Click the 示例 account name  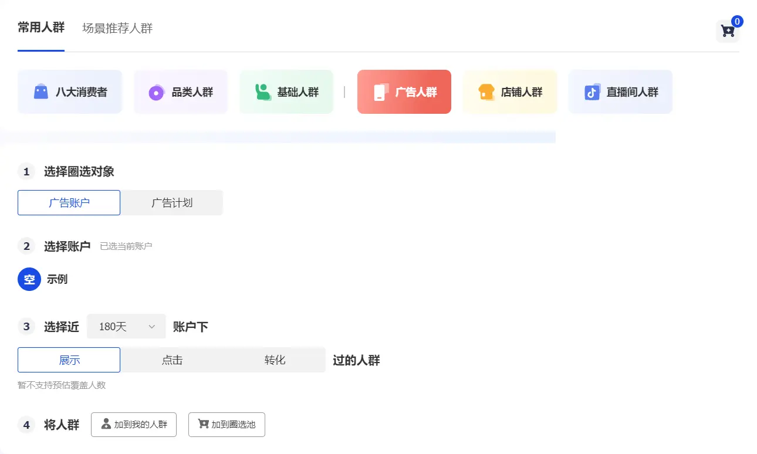coord(58,279)
